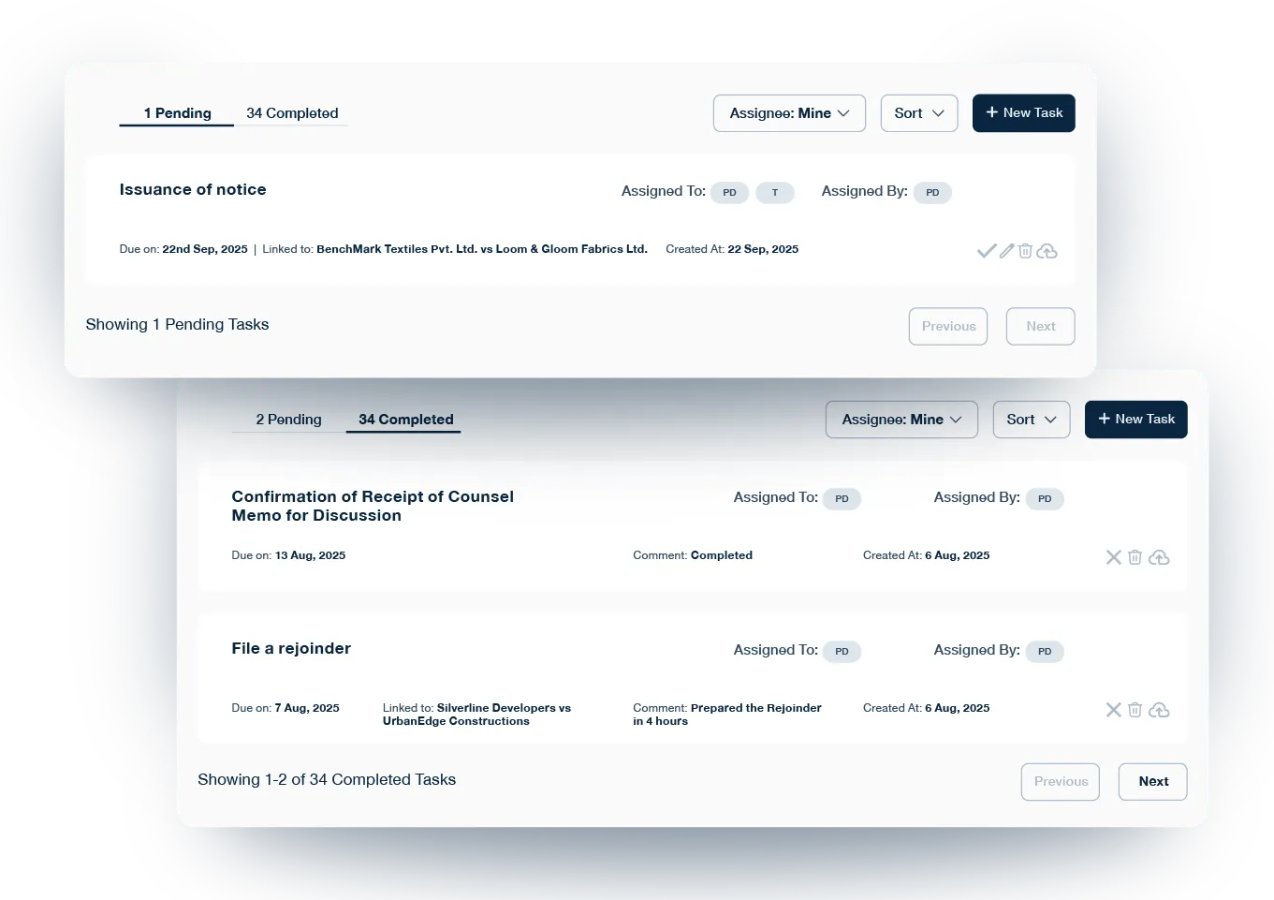Undo completion of 'Confirmation of Receipt' via X icon

click(x=1113, y=555)
